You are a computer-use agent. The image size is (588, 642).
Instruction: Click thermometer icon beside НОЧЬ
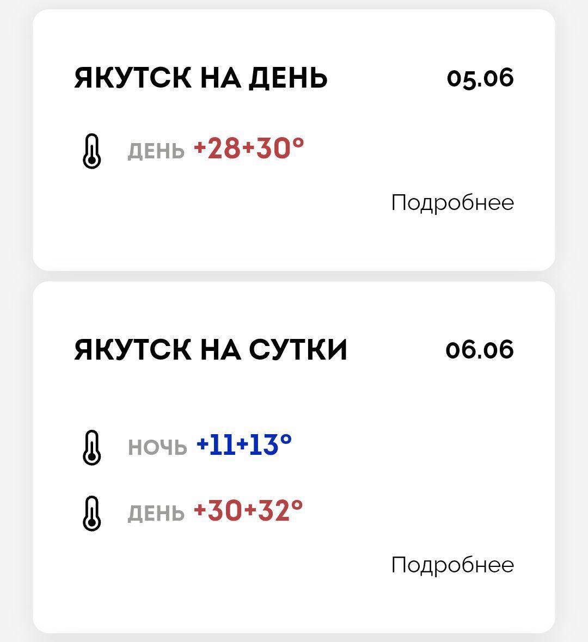[91, 447]
